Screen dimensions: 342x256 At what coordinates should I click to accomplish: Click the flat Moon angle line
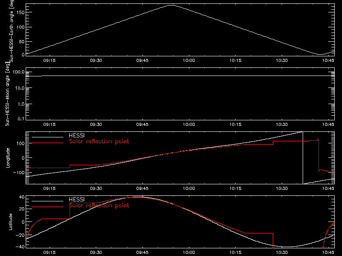tap(180, 76)
